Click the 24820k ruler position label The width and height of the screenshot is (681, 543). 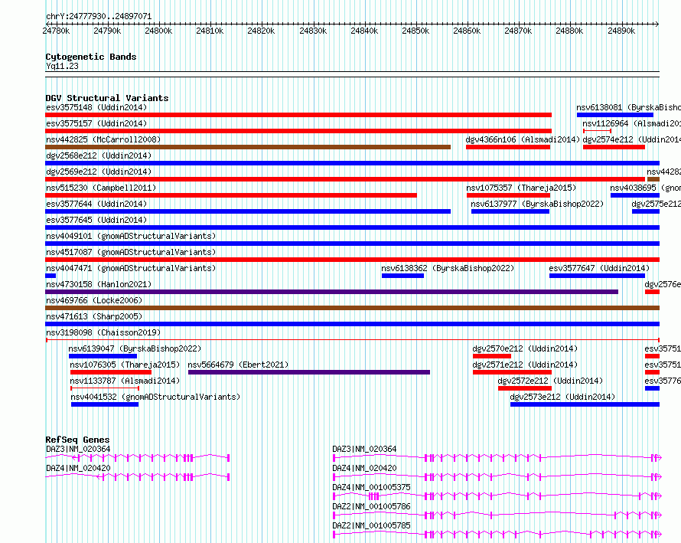(x=261, y=31)
